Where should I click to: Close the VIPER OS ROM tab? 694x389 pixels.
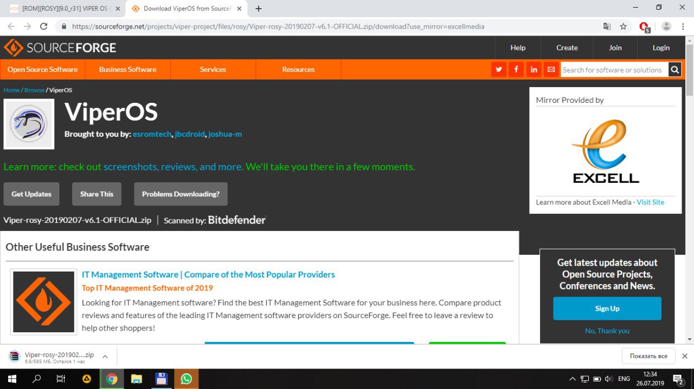click(118, 9)
